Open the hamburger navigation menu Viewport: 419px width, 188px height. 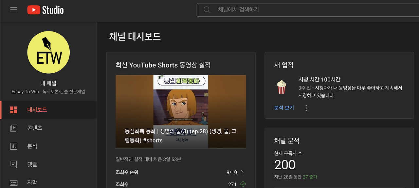(13, 10)
